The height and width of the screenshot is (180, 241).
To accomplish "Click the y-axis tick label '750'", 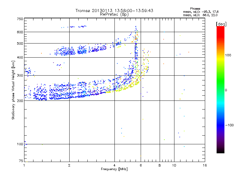I will click(20, 19).
